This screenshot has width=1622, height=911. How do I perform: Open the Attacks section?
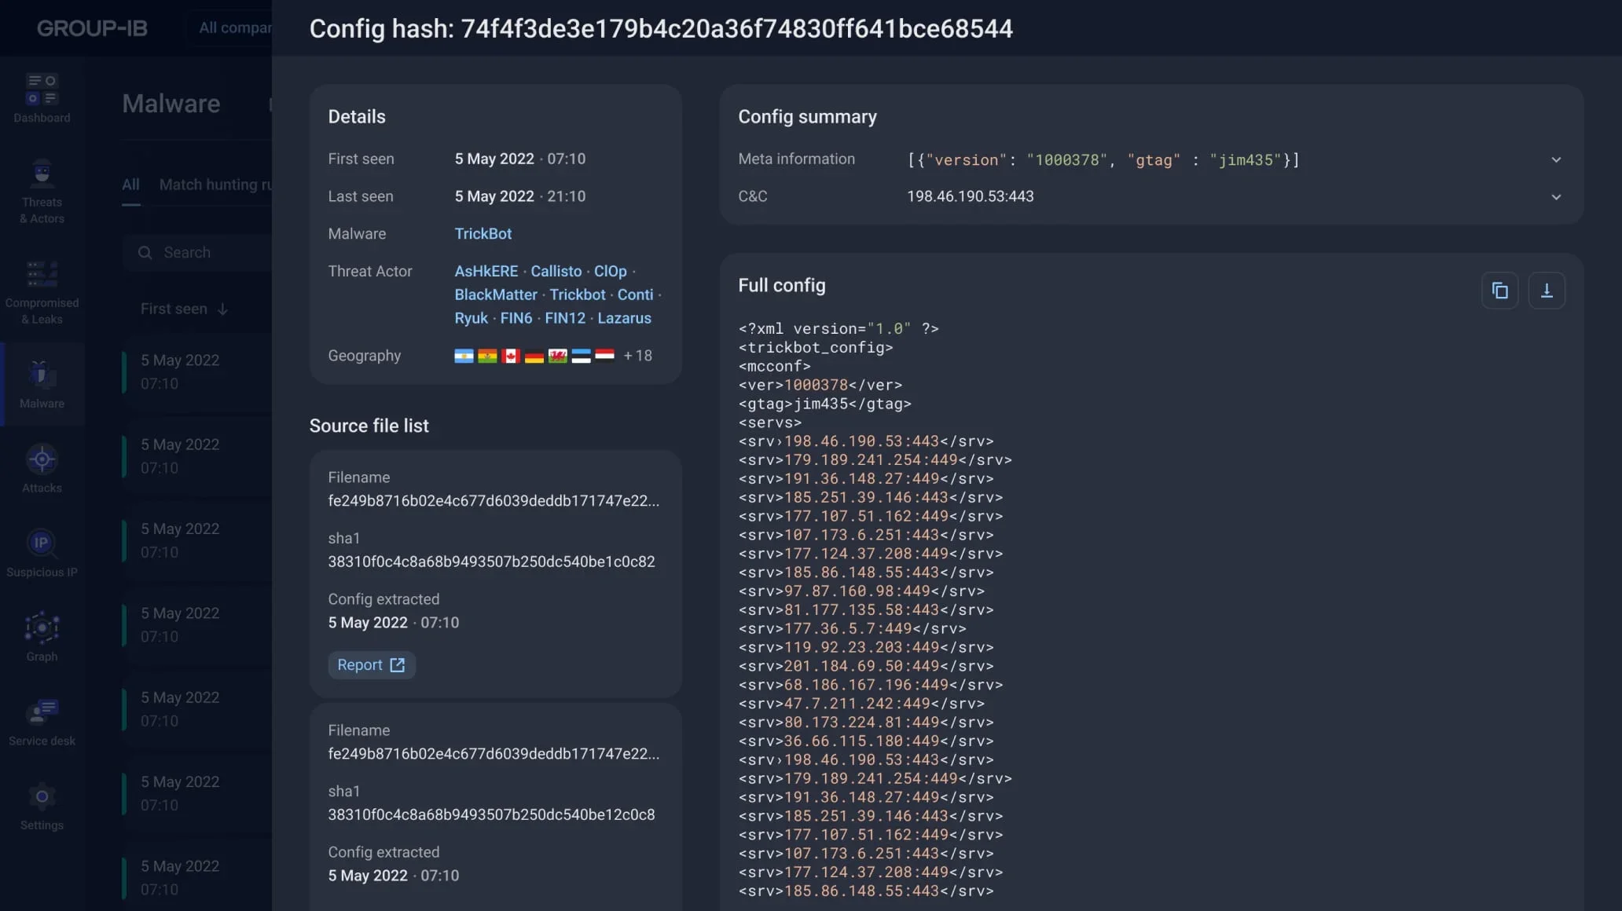[41, 468]
